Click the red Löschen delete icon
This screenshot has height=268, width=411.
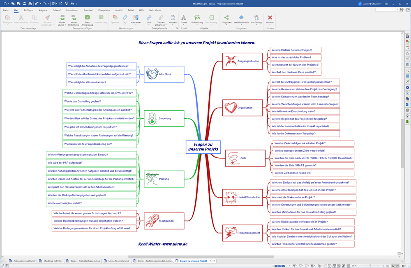(x=270, y=18)
